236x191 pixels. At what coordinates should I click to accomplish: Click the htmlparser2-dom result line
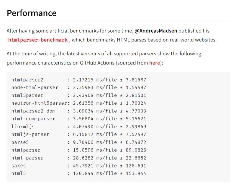click(79, 111)
